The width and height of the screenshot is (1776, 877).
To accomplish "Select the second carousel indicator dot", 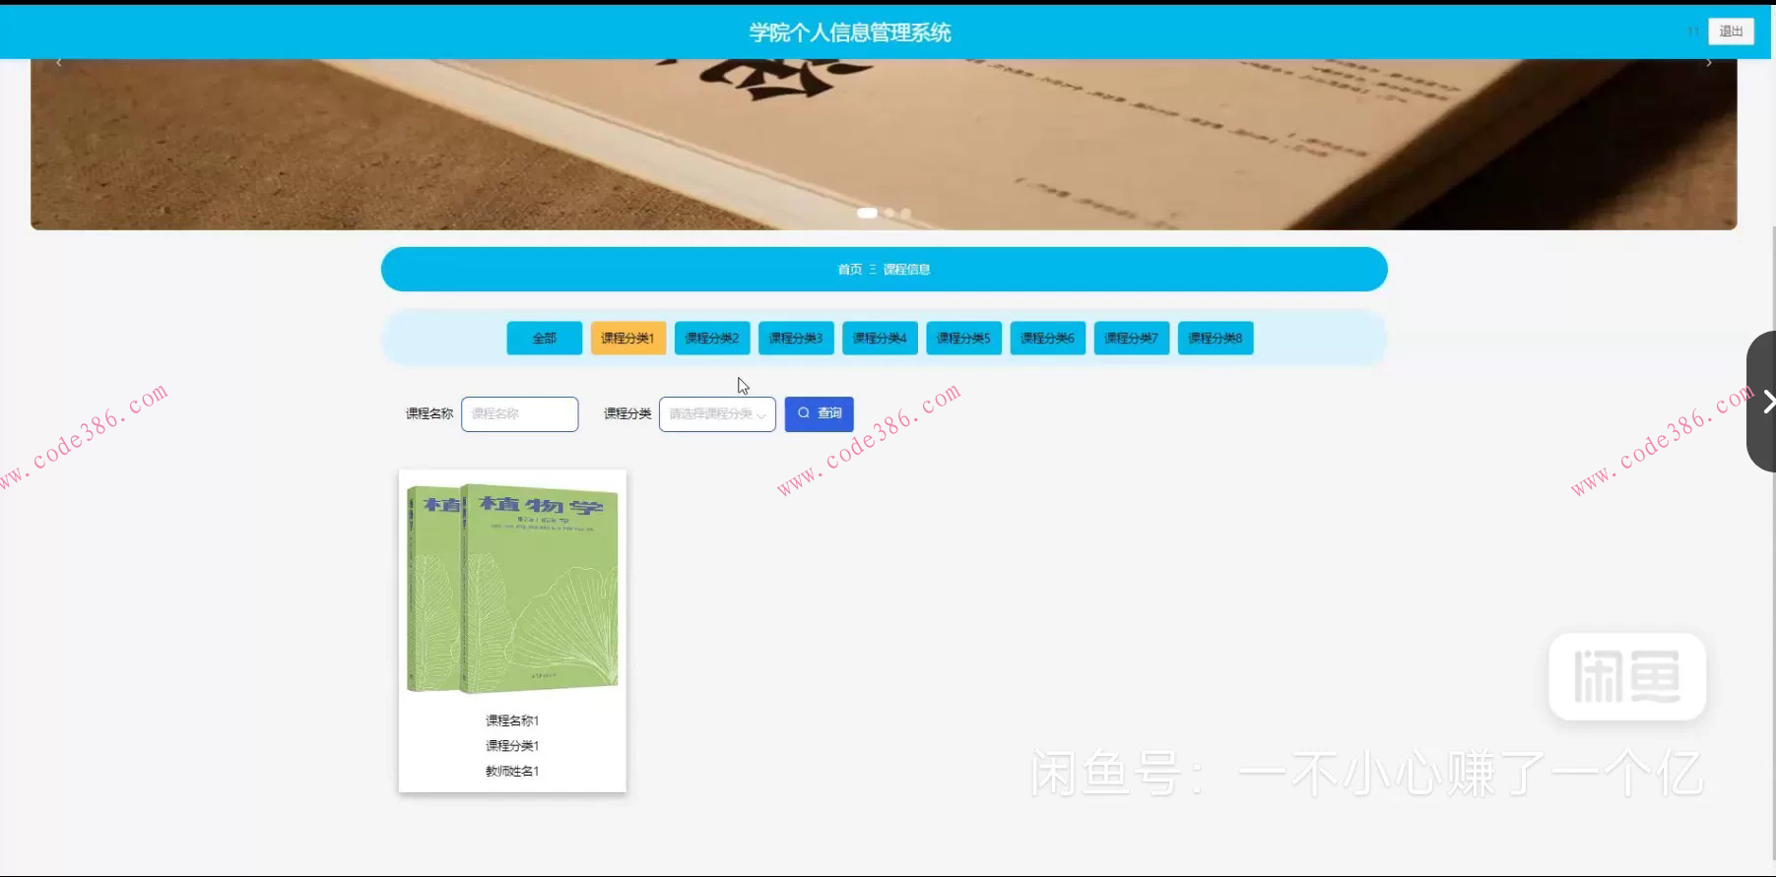I will click(889, 213).
